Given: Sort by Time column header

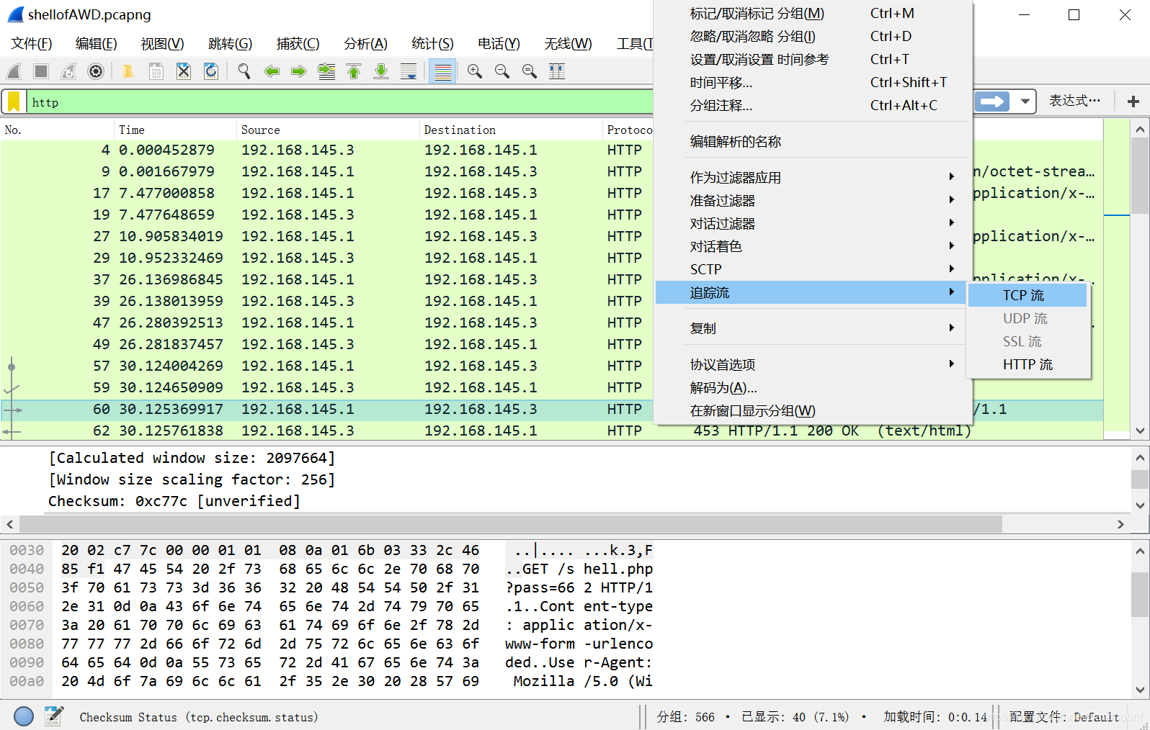Looking at the screenshot, I should click(x=175, y=130).
